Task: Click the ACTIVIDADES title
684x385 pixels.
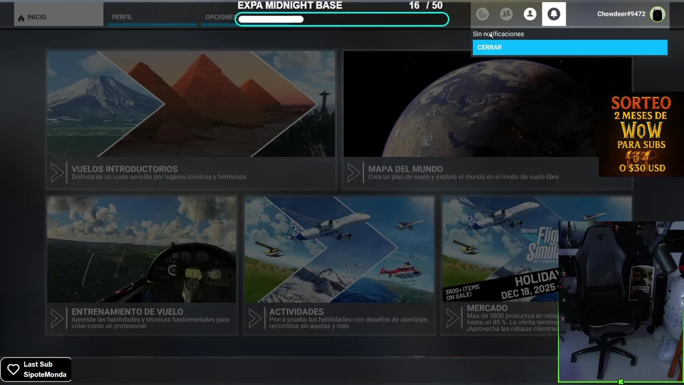Action: pos(297,312)
